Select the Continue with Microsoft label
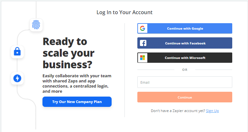 185,58
